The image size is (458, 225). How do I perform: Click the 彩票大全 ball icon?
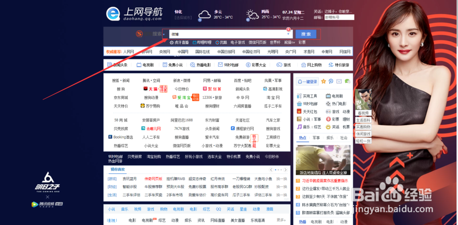(248, 65)
